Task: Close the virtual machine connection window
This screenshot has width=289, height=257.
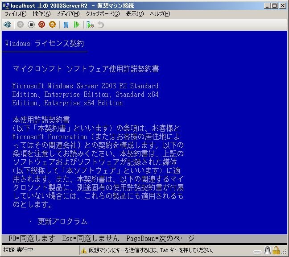Action: click(283, 6)
